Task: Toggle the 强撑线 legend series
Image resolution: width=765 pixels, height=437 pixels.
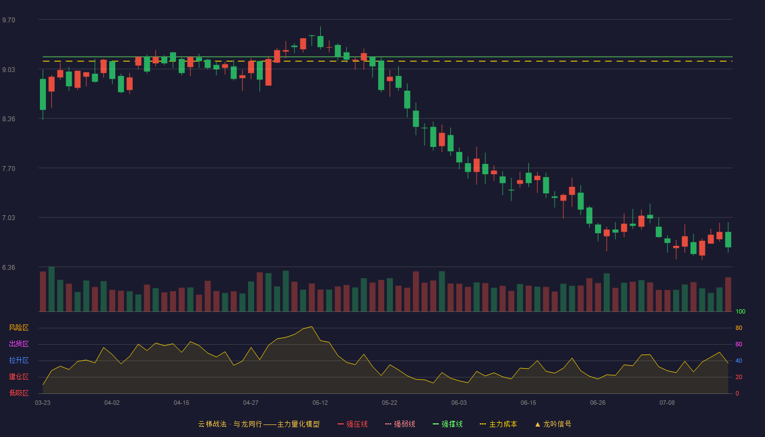Action: 448,424
